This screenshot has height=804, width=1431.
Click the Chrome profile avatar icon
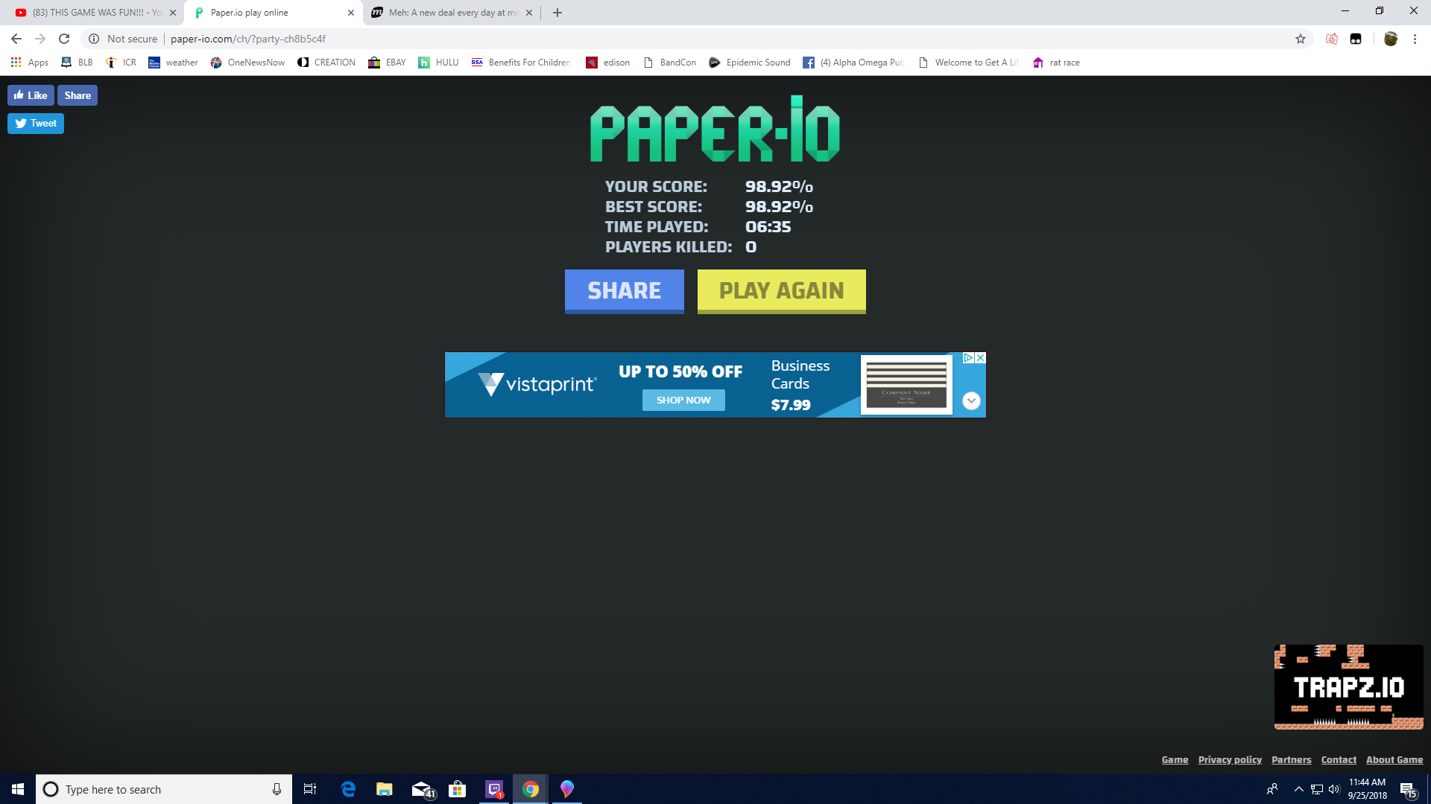point(1390,39)
